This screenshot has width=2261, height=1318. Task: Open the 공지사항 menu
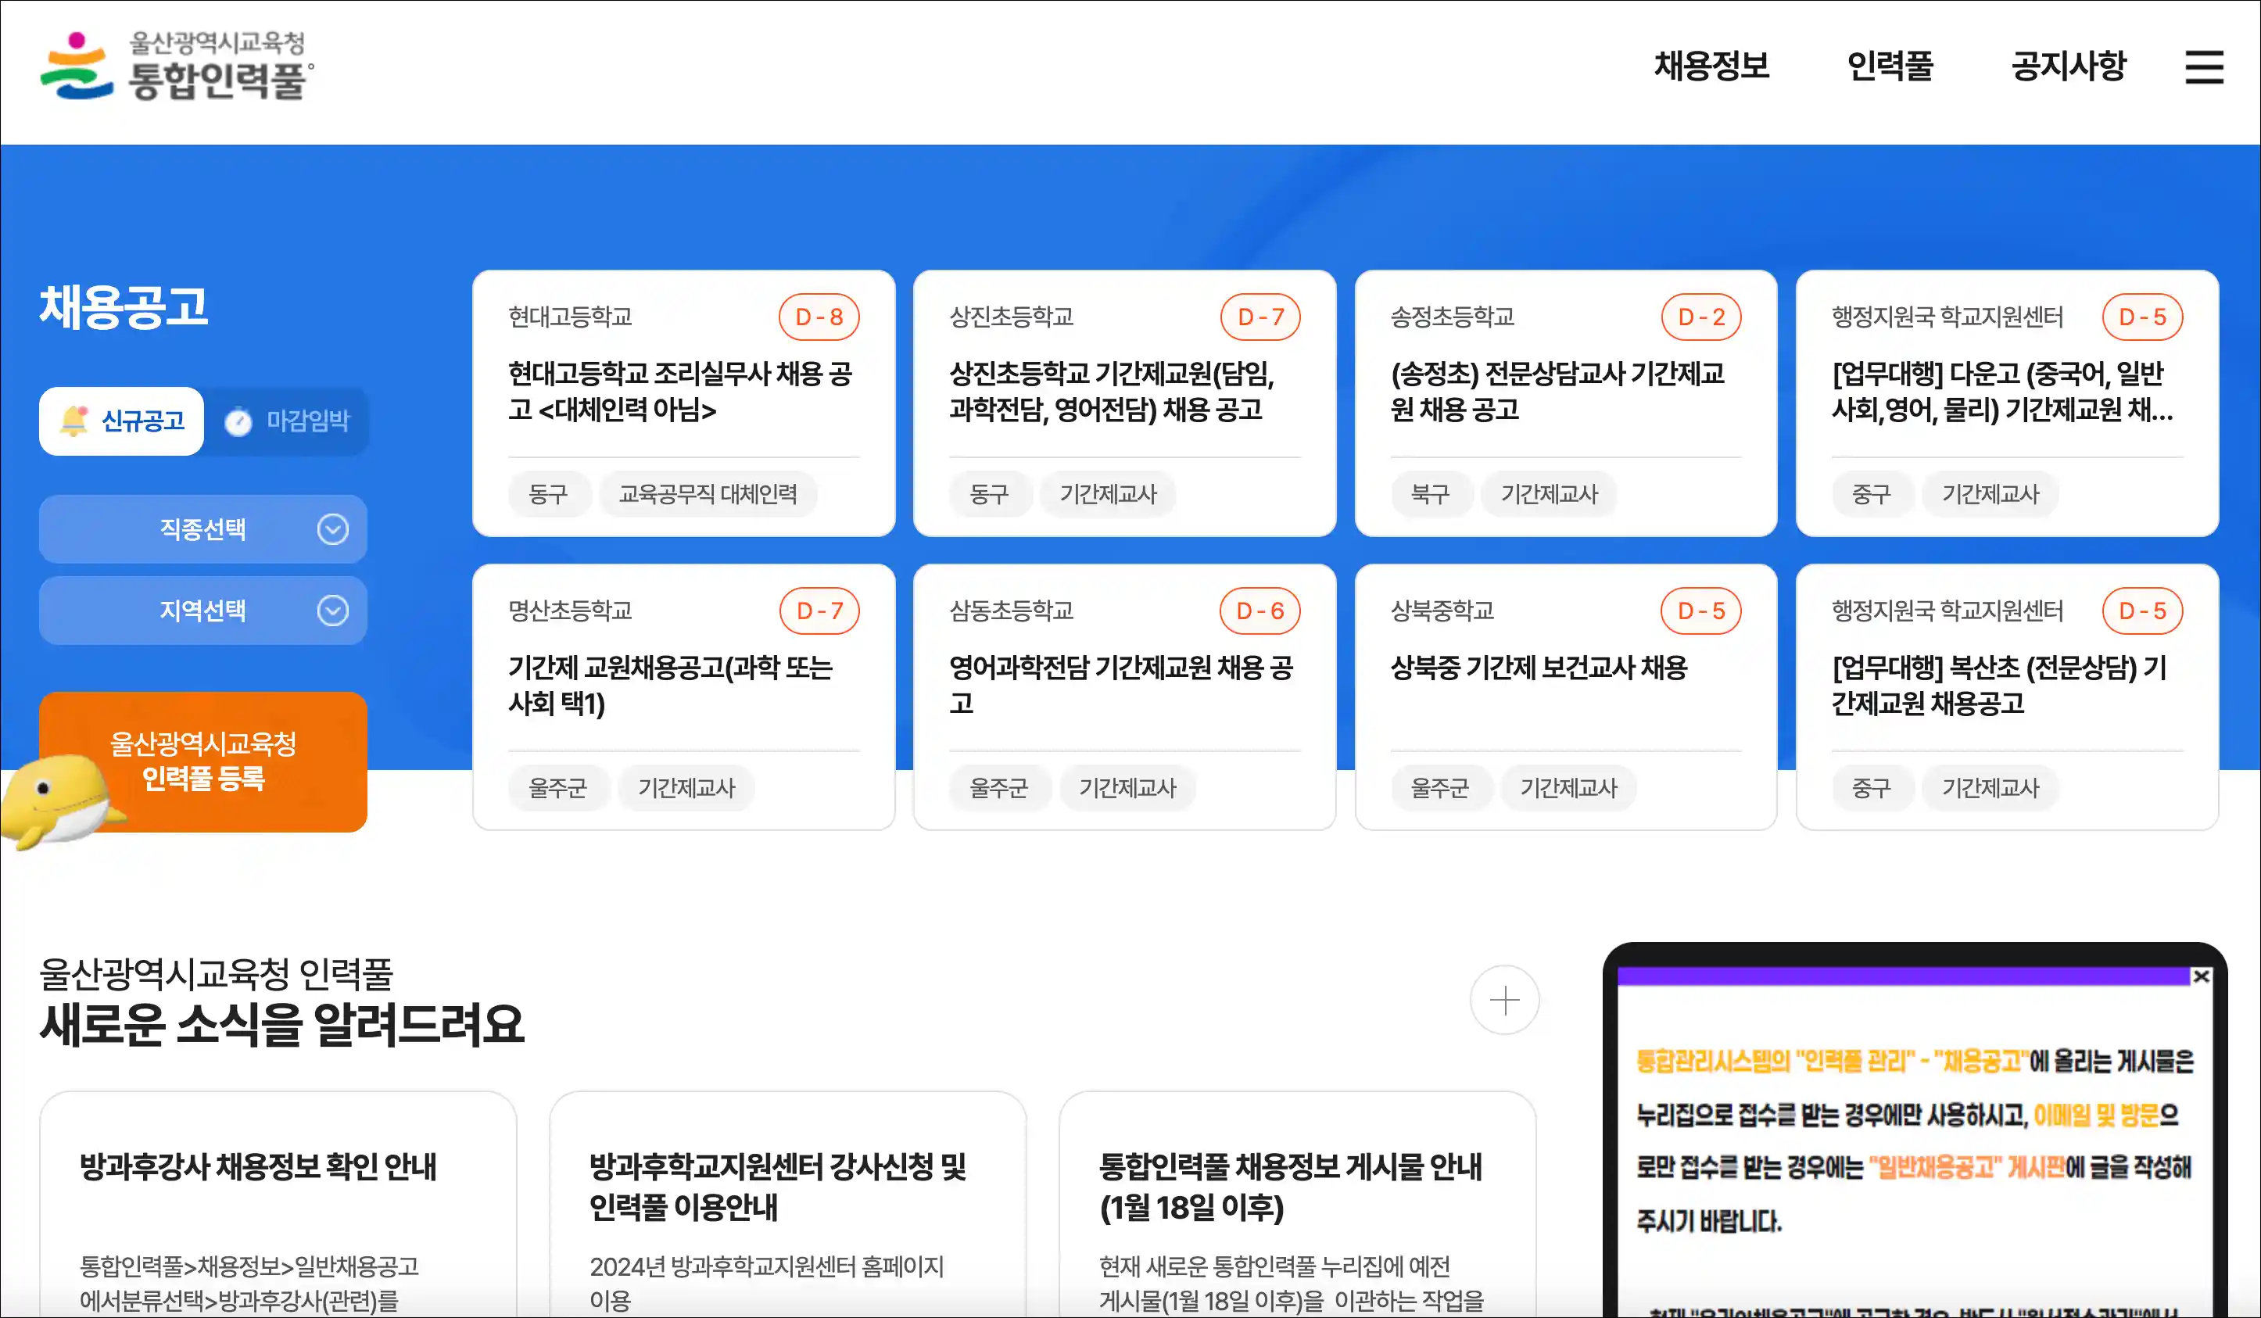click(2068, 66)
